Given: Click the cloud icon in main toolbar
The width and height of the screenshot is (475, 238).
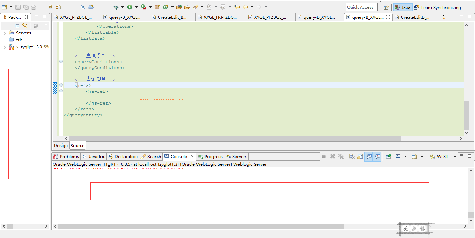Looking at the screenshot, I should click(91, 7).
